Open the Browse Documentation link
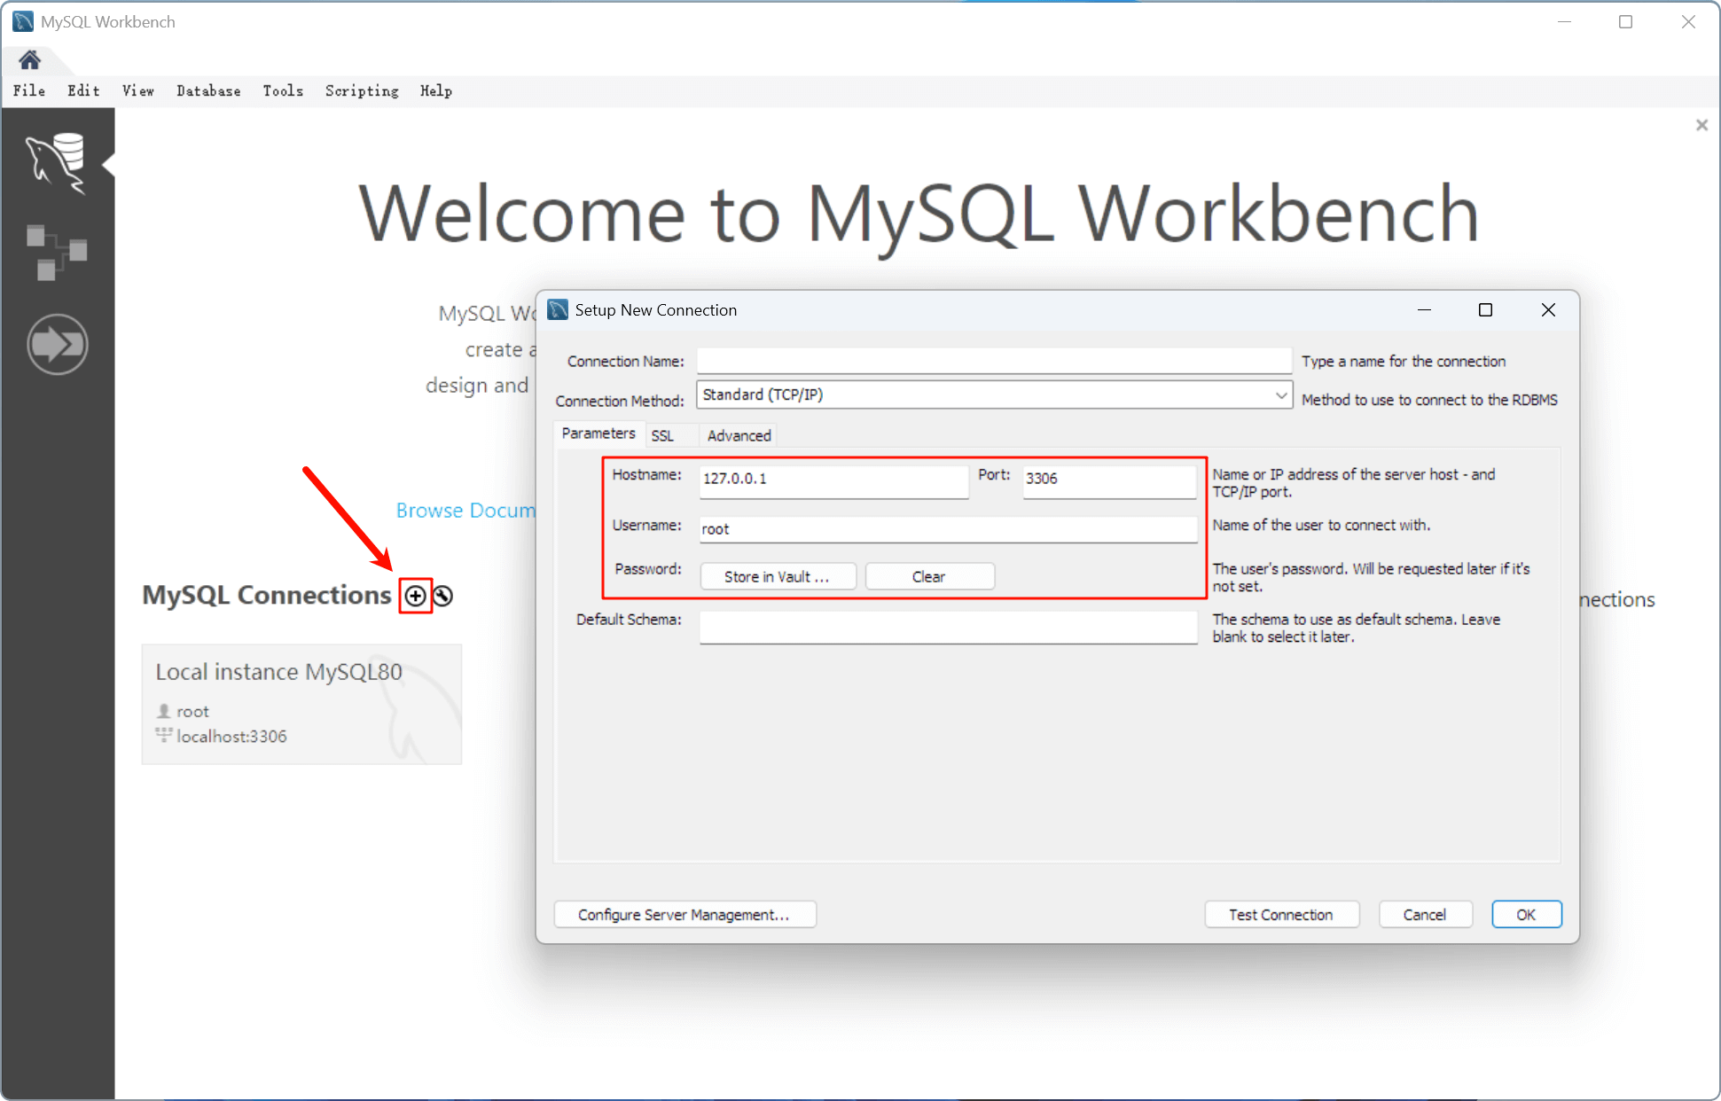1721x1101 pixels. tap(465, 511)
